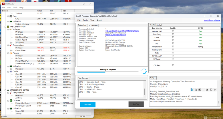Toggle the CPUFreq enable checkbox
Viewport: 223px width, 119px height.
point(173,65)
